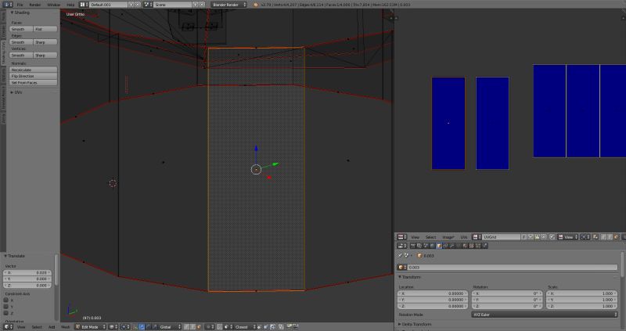Click the new image icon beside UVGrid
The image size is (626, 331).
tap(530, 237)
